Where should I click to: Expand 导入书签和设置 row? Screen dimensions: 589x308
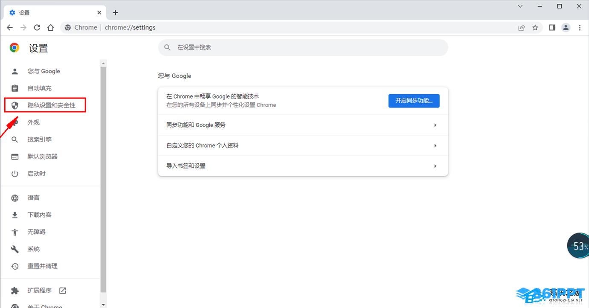click(x=303, y=166)
